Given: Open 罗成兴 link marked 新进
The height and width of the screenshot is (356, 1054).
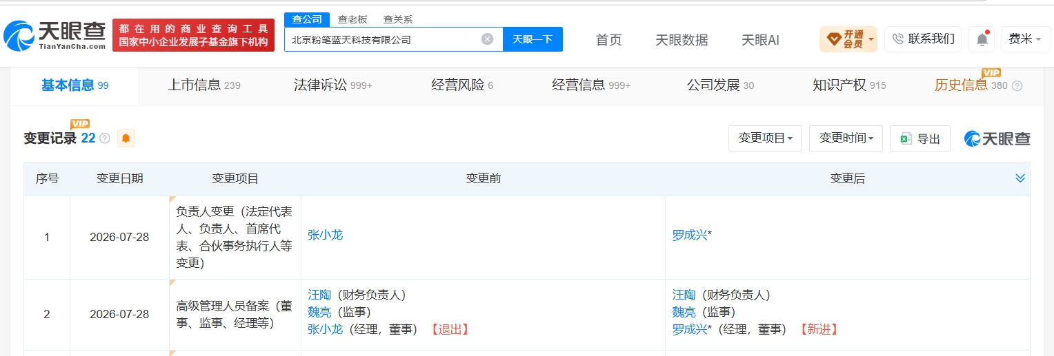Looking at the screenshot, I should coord(690,329).
